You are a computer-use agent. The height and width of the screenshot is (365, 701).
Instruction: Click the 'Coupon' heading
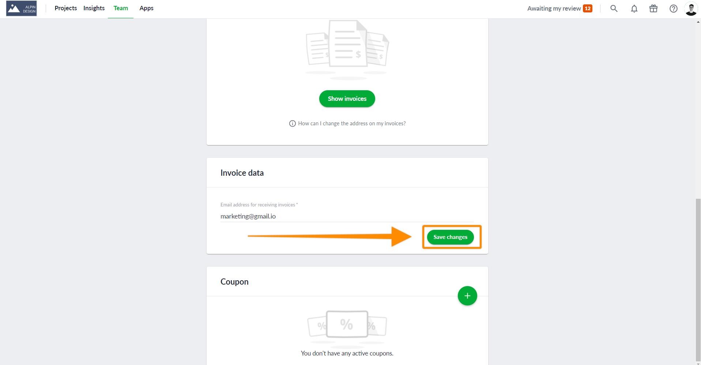click(x=234, y=282)
